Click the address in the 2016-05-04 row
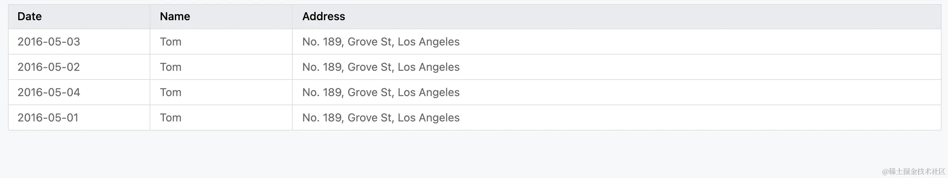The height and width of the screenshot is (178, 948). pos(381,92)
